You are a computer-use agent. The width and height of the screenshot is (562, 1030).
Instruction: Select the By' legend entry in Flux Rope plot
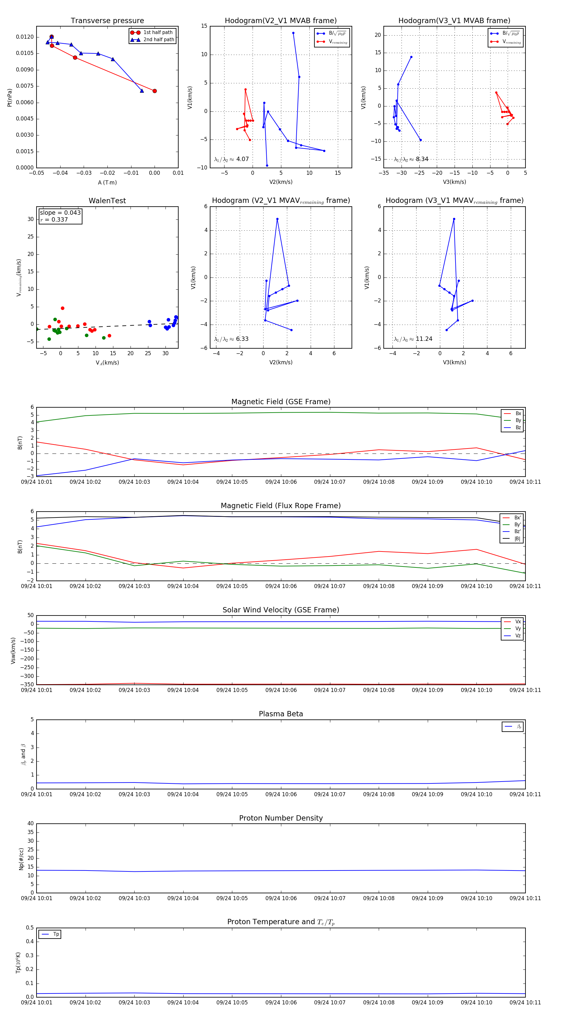[512, 525]
